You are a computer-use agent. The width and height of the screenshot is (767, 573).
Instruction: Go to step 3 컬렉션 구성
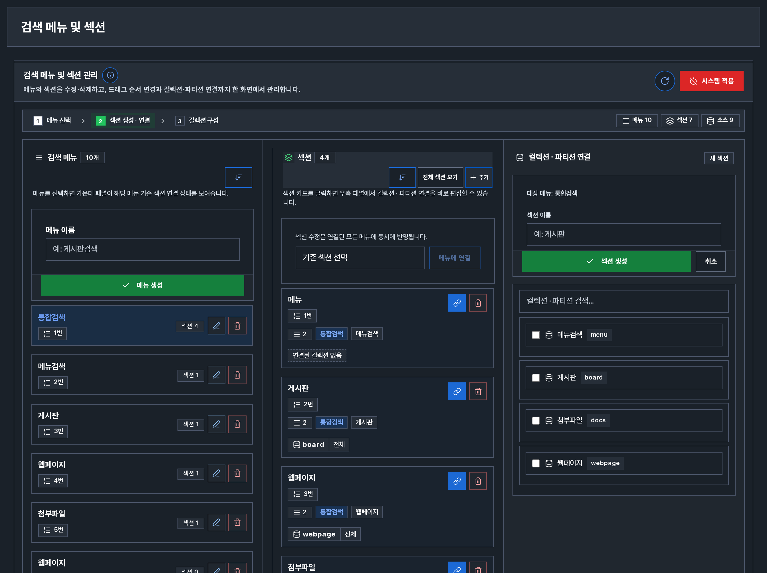click(197, 121)
